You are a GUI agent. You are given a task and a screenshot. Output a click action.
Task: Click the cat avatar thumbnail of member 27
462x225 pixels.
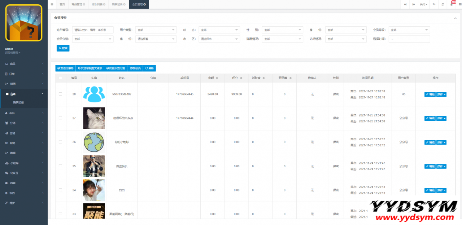pyautogui.click(x=94, y=118)
